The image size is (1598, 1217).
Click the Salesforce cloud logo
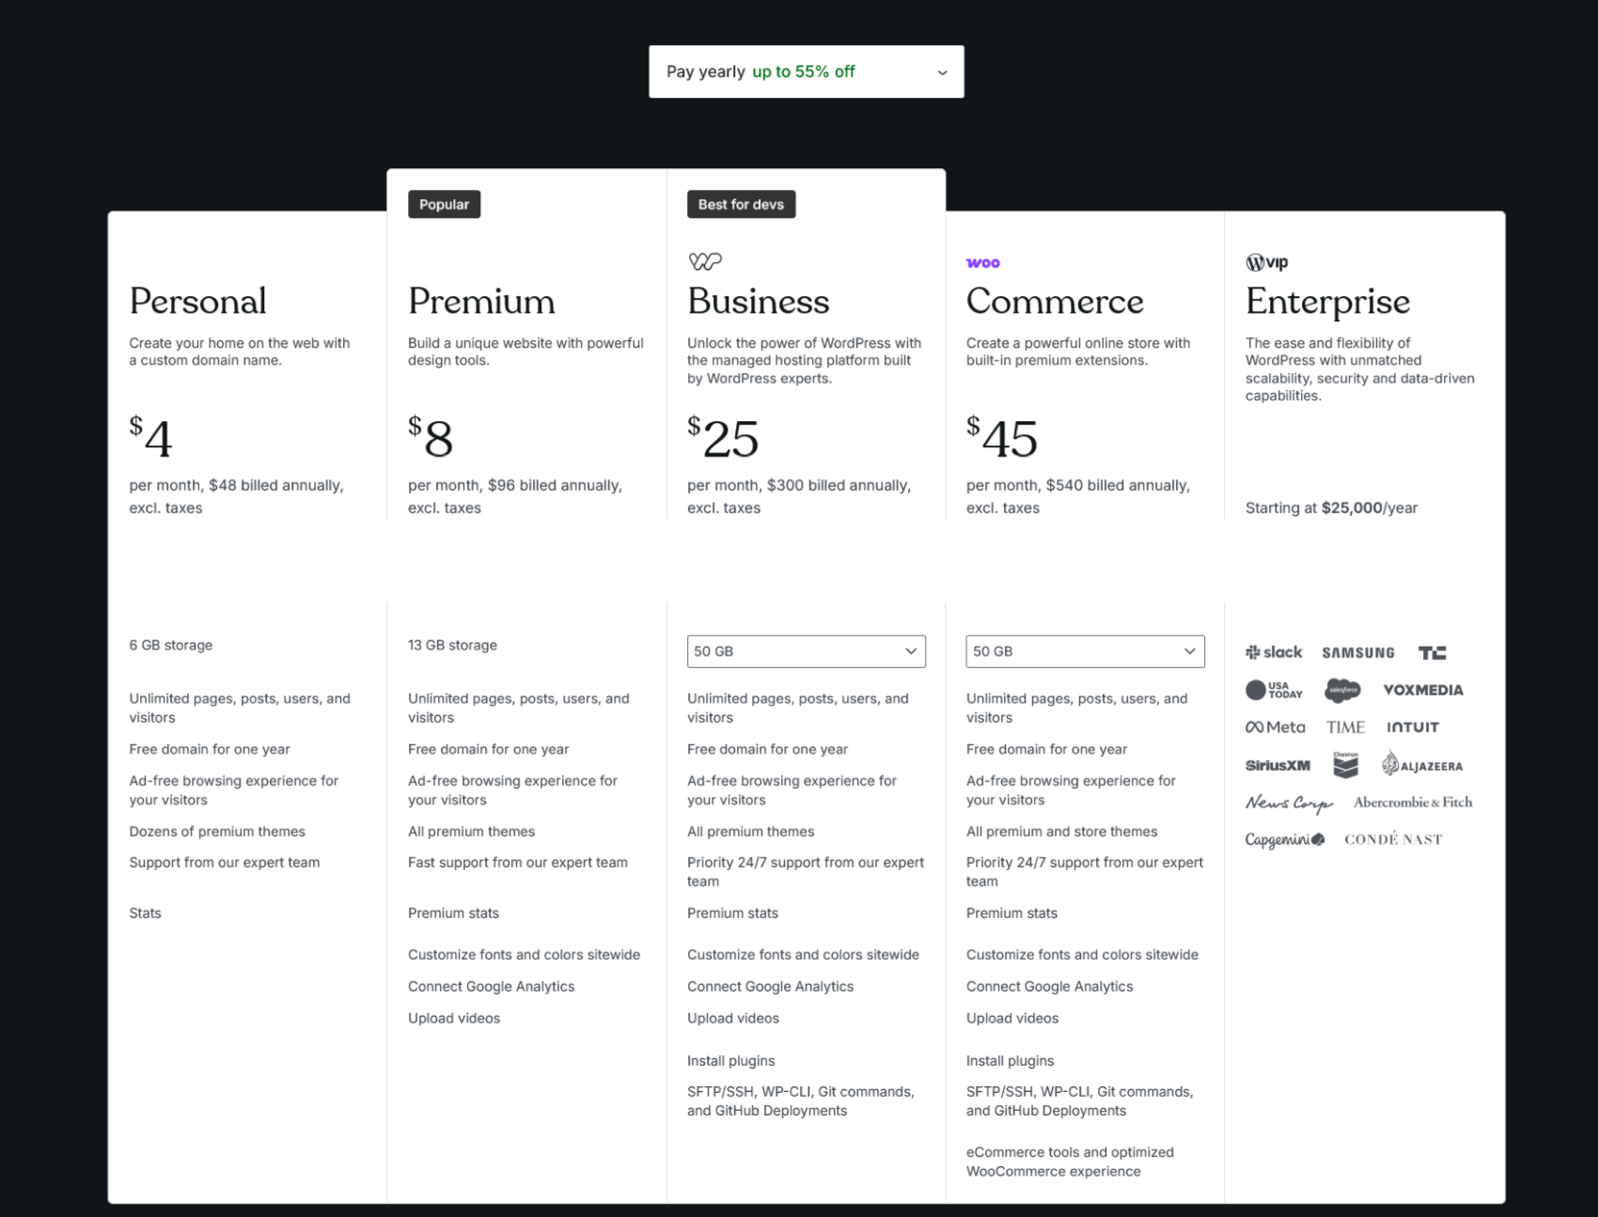pyautogui.click(x=1342, y=690)
